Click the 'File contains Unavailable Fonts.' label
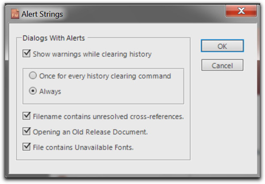The height and width of the screenshot is (184, 265). click(x=83, y=147)
